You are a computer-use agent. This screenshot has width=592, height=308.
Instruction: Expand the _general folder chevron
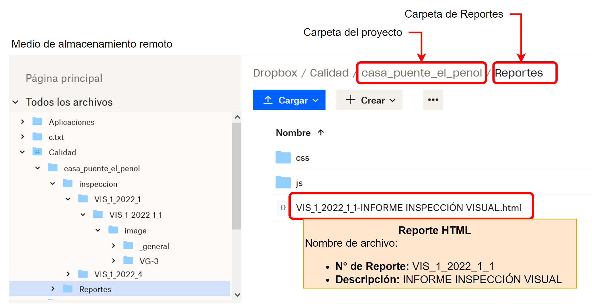pyautogui.click(x=113, y=246)
